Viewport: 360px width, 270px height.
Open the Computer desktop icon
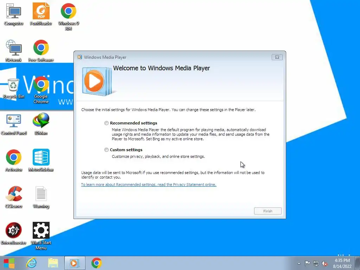click(14, 14)
